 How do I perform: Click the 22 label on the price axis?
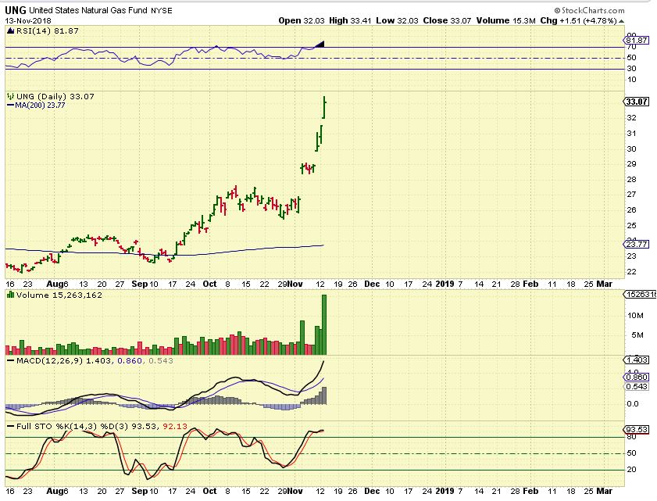tap(631, 272)
